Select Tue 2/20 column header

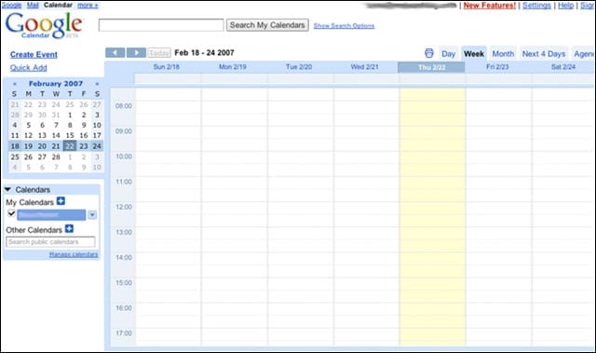299,67
